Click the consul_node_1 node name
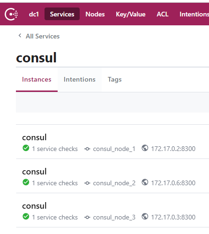Image resolution: width=209 pixels, height=234 pixels. pos(114,149)
